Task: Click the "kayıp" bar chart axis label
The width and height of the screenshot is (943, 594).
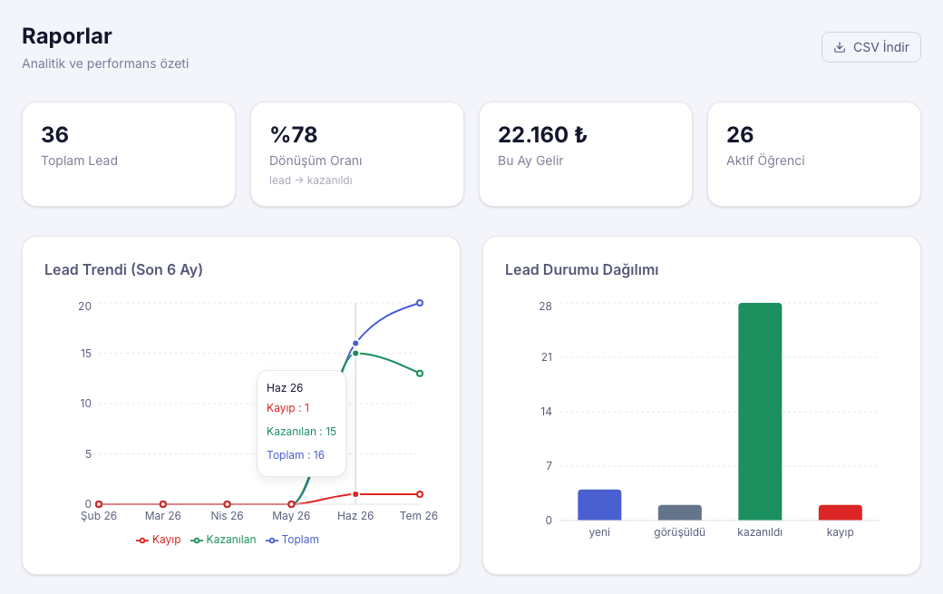Action: [841, 532]
